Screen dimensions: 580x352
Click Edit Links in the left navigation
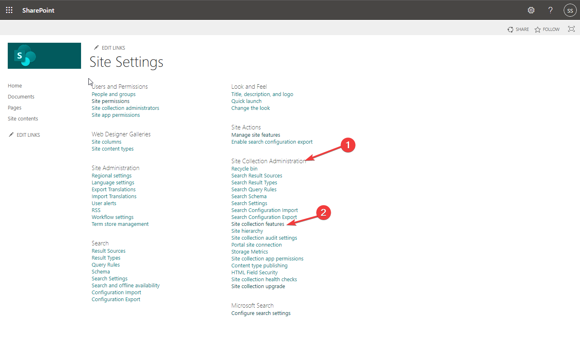24,135
